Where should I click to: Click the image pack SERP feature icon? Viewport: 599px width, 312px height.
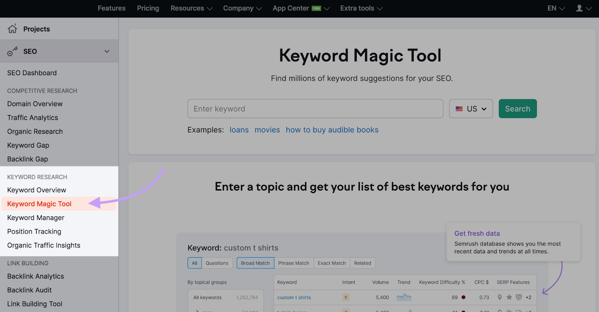pyautogui.click(x=519, y=297)
